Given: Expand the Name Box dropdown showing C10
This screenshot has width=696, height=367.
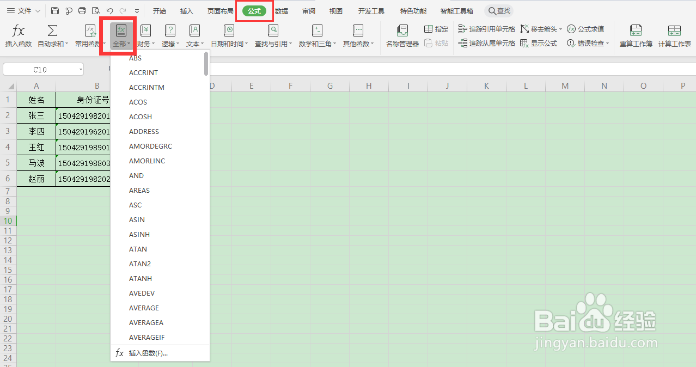Looking at the screenshot, I should click(81, 70).
